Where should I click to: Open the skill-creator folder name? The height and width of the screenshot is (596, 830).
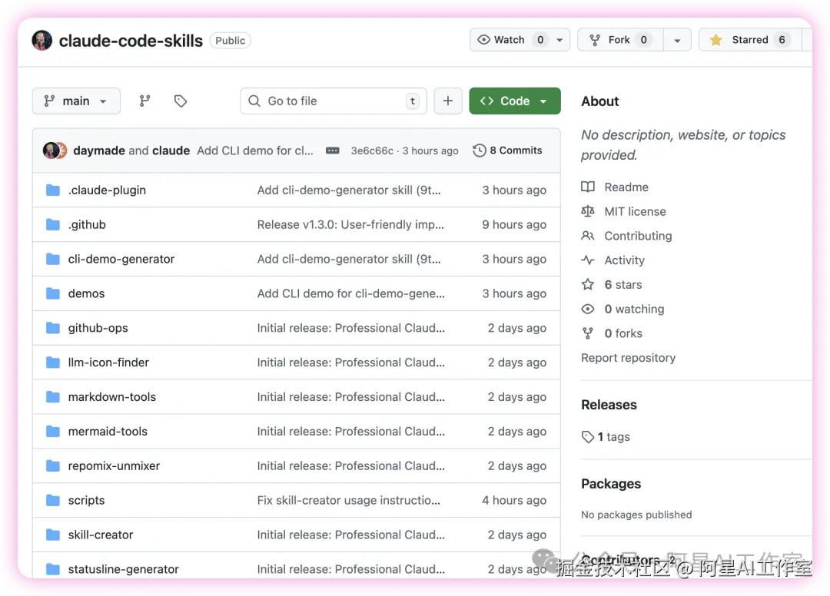pyautogui.click(x=101, y=535)
